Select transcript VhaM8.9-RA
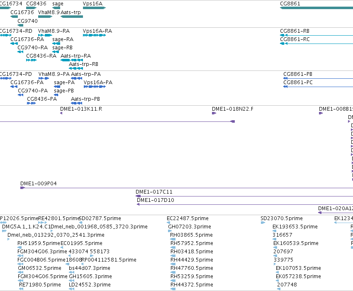This screenshot has height=291, width=353. tap(45, 35)
